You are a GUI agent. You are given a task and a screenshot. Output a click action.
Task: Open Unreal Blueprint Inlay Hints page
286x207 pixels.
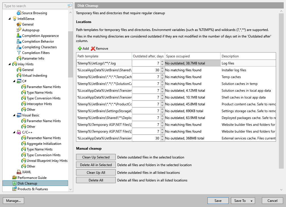click(x=47, y=161)
